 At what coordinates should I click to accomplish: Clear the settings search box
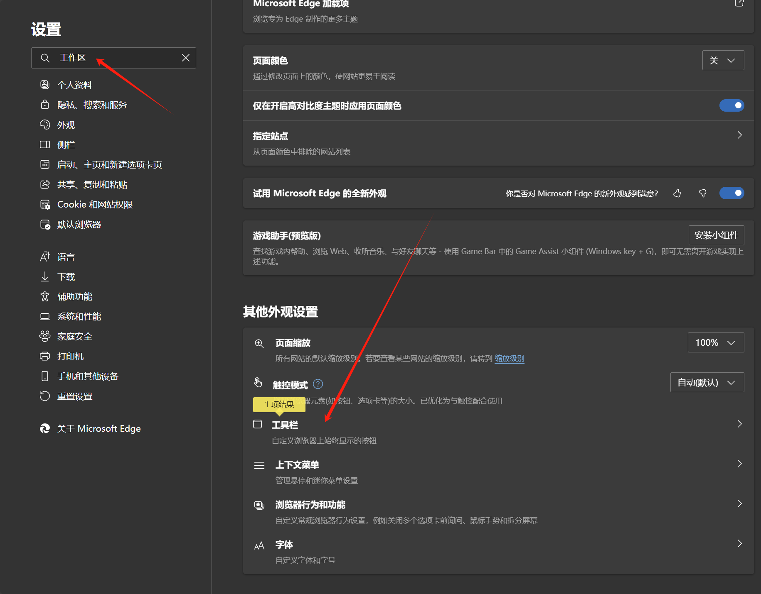[x=186, y=58]
